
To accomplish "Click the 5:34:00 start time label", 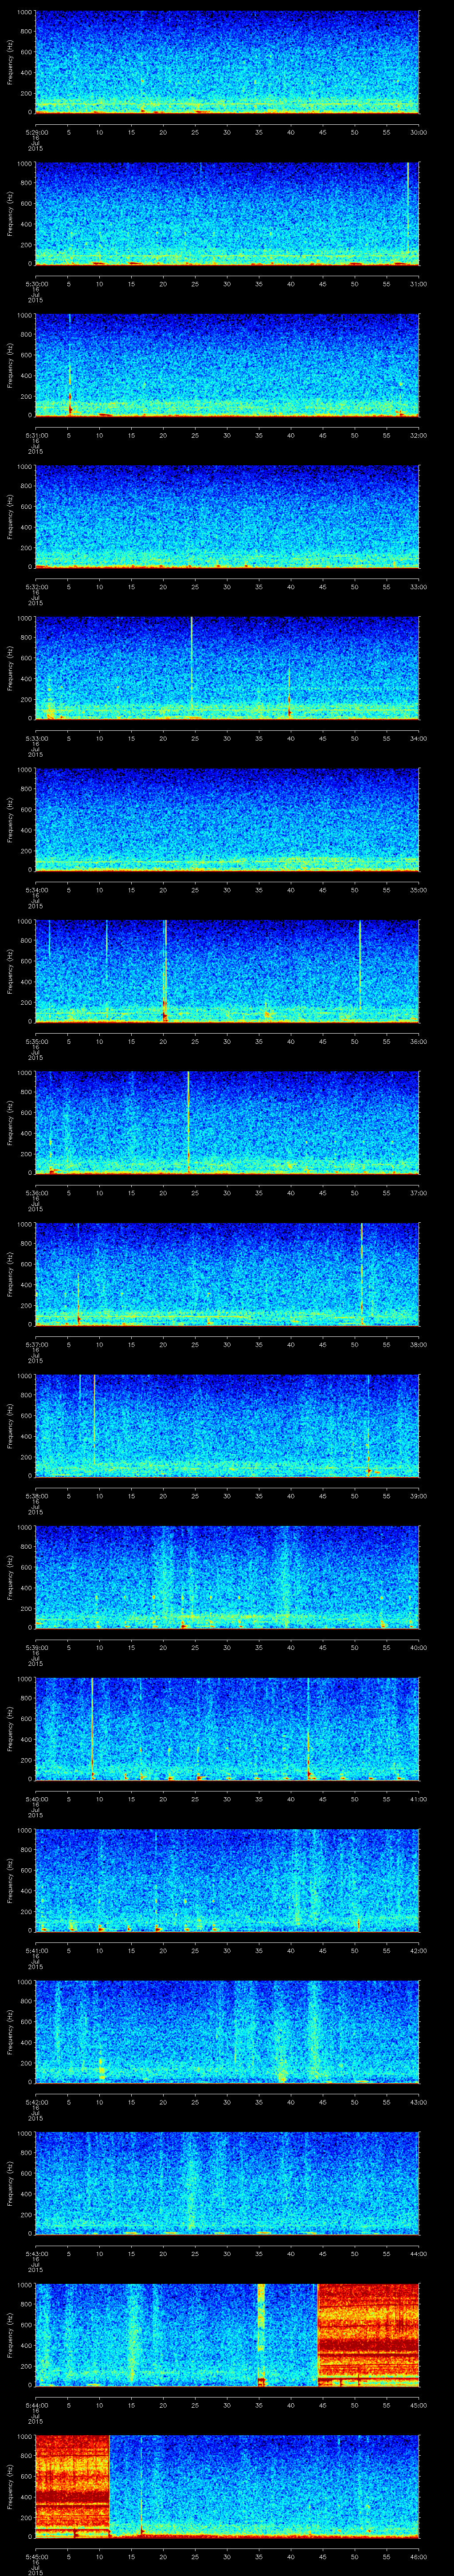I will (36, 890).
